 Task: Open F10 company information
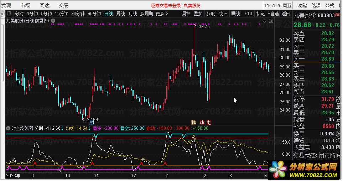click(x=248, y=14)
